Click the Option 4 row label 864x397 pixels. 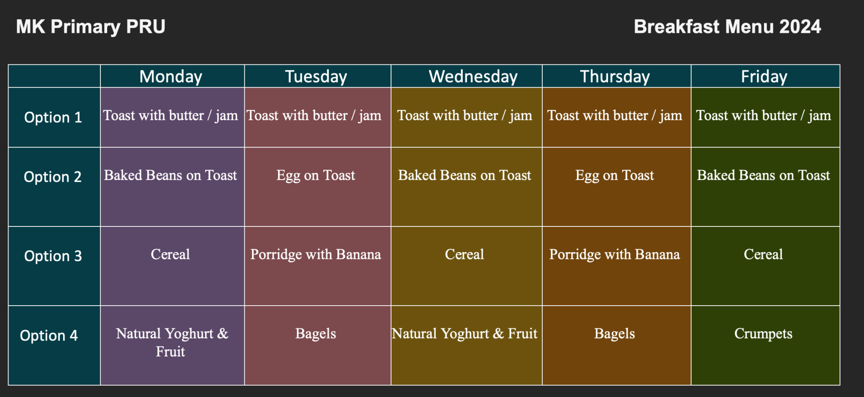(x=54, y=345)
